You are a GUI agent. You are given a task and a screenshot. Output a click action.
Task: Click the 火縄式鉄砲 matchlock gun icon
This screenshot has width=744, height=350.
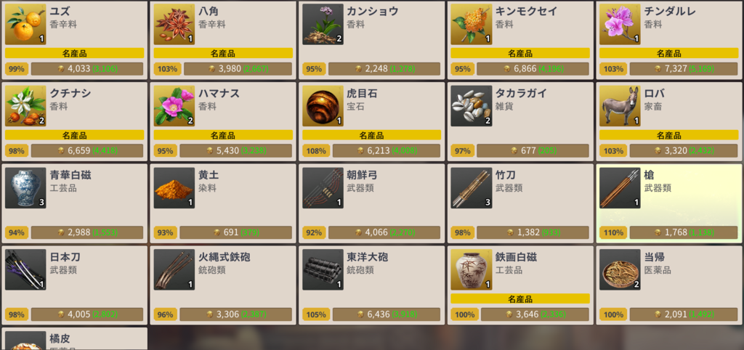coord(174,270)
